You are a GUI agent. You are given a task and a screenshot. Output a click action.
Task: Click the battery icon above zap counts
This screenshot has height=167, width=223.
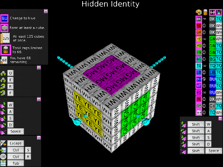click(205, 12)
